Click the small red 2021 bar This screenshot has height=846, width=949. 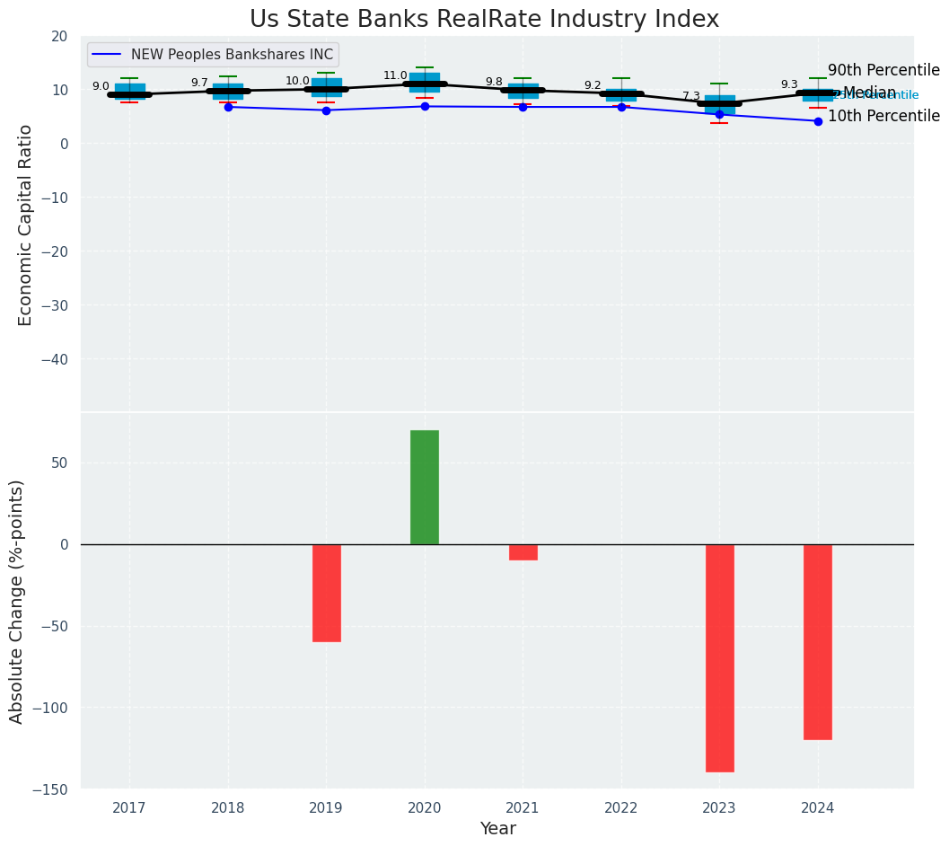tap(523, 552)
